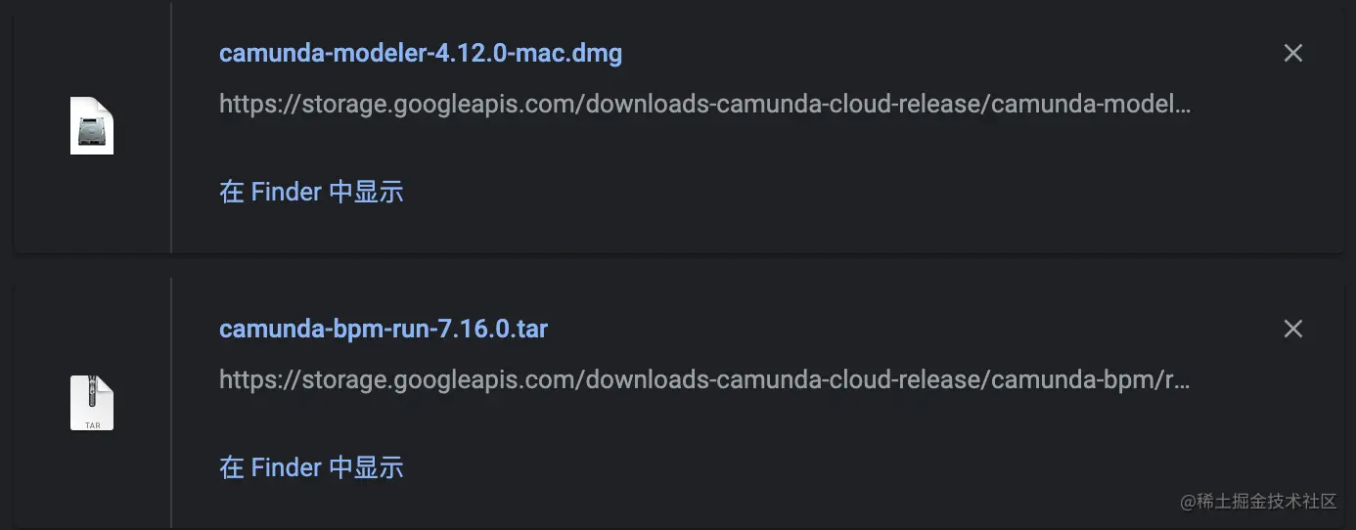Click the zipper graphic on tar icon
The width and height of the screenshot is (1356, 530).
(x=92, y=393)
